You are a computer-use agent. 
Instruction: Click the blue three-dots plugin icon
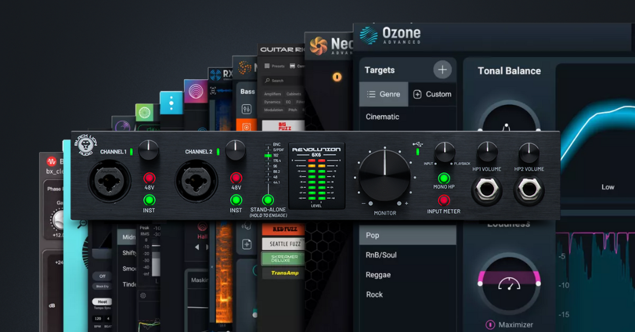tap(171, 103)
